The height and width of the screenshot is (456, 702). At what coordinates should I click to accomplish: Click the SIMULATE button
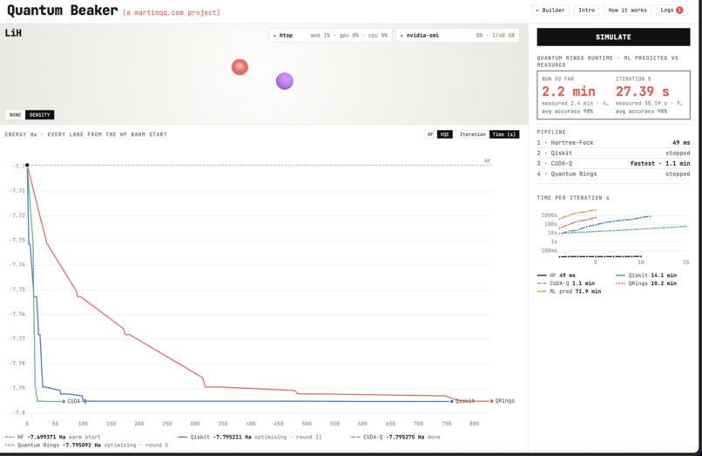(613, 37)
